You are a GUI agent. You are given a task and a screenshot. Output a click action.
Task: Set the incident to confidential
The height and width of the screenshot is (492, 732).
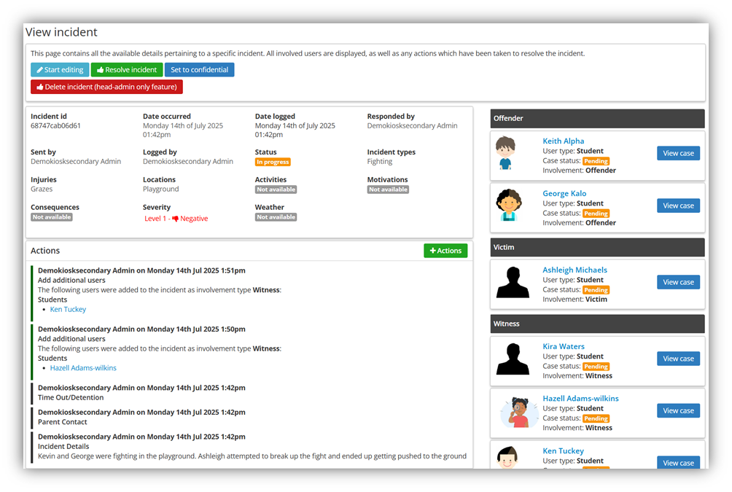coord(199,70)
